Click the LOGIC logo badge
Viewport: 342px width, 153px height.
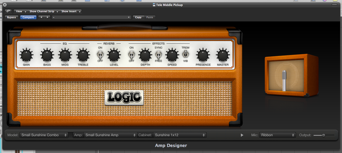click(124, 97)
